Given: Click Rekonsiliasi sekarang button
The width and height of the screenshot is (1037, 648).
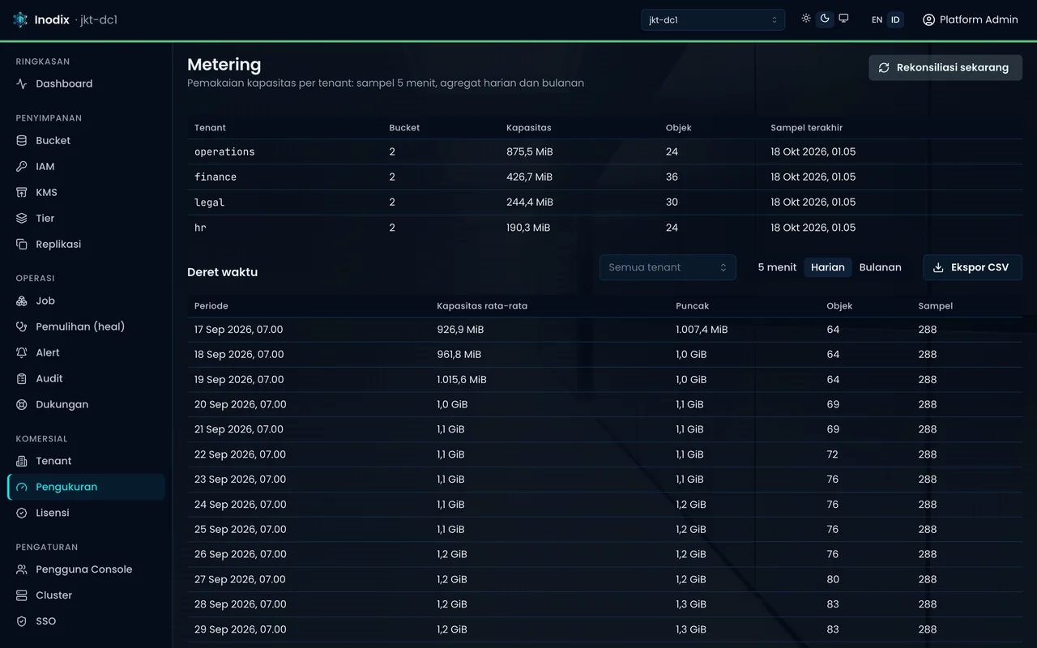Looking at the screenshot, I should [945, 68].
